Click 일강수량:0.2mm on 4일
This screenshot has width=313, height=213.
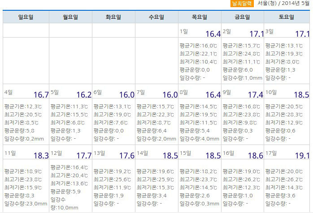[24, 139]
